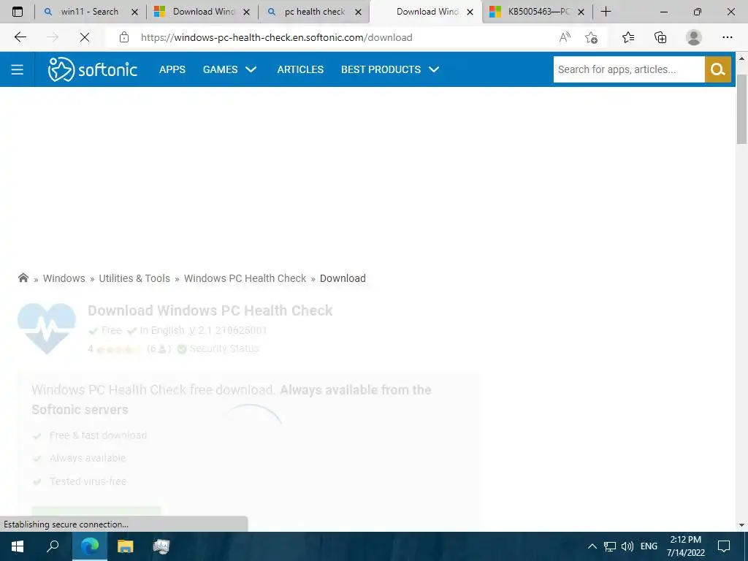
Task: Close the KB5005463 tab
Action: click(581, 12)
